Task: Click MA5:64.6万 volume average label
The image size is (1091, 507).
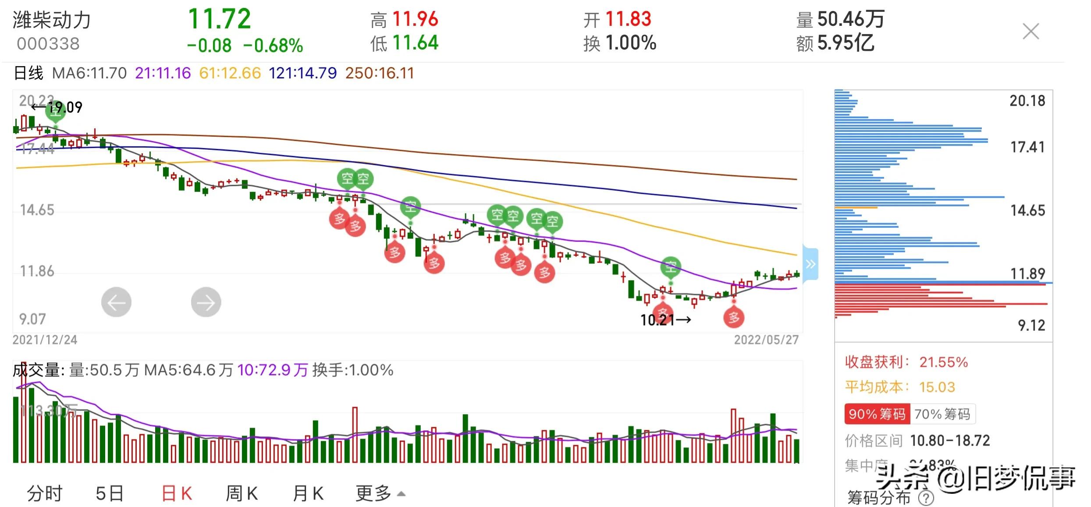Action: pyautogui.click(x=188, y=370)
